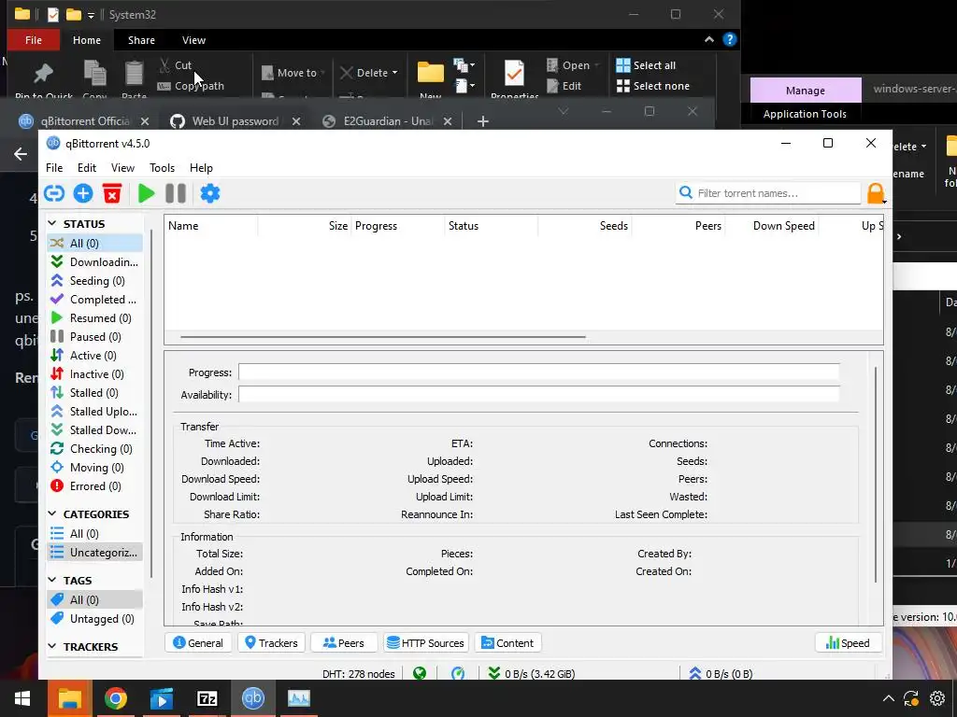
Task: Sort torrents by Down Speed column
Action: (771, 226)
